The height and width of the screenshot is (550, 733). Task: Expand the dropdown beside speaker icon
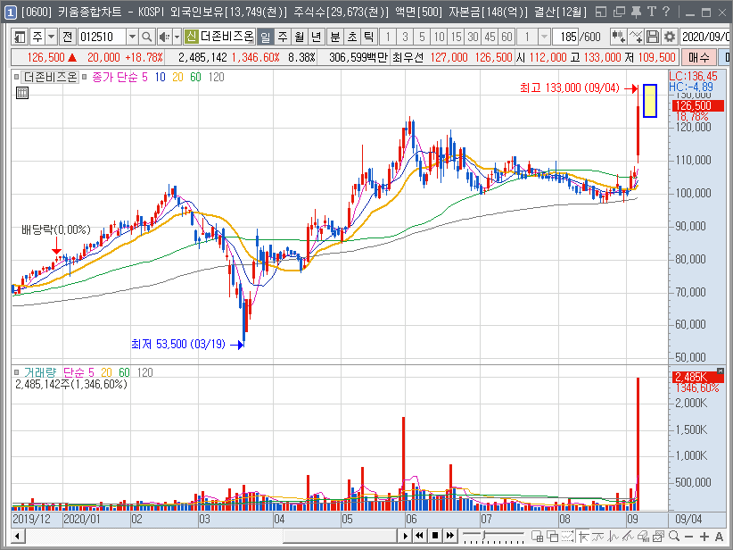[177, 37]
